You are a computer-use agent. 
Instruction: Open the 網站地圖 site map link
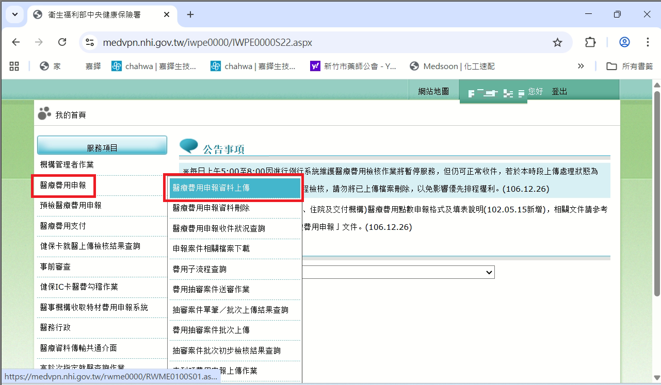(433, 91)
